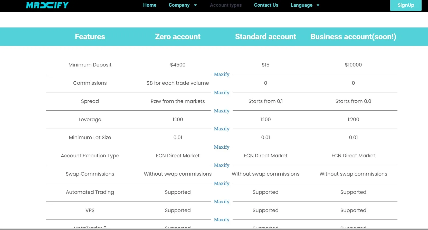Select the Automated Trading row label
428x230 pixels.
90,192
